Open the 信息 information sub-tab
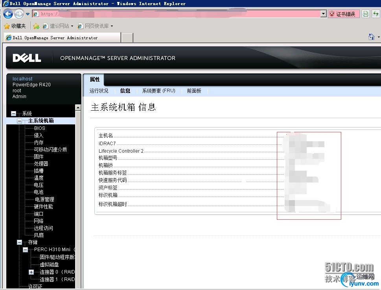Viewport: 381px width, 290px height. (125, 91)
